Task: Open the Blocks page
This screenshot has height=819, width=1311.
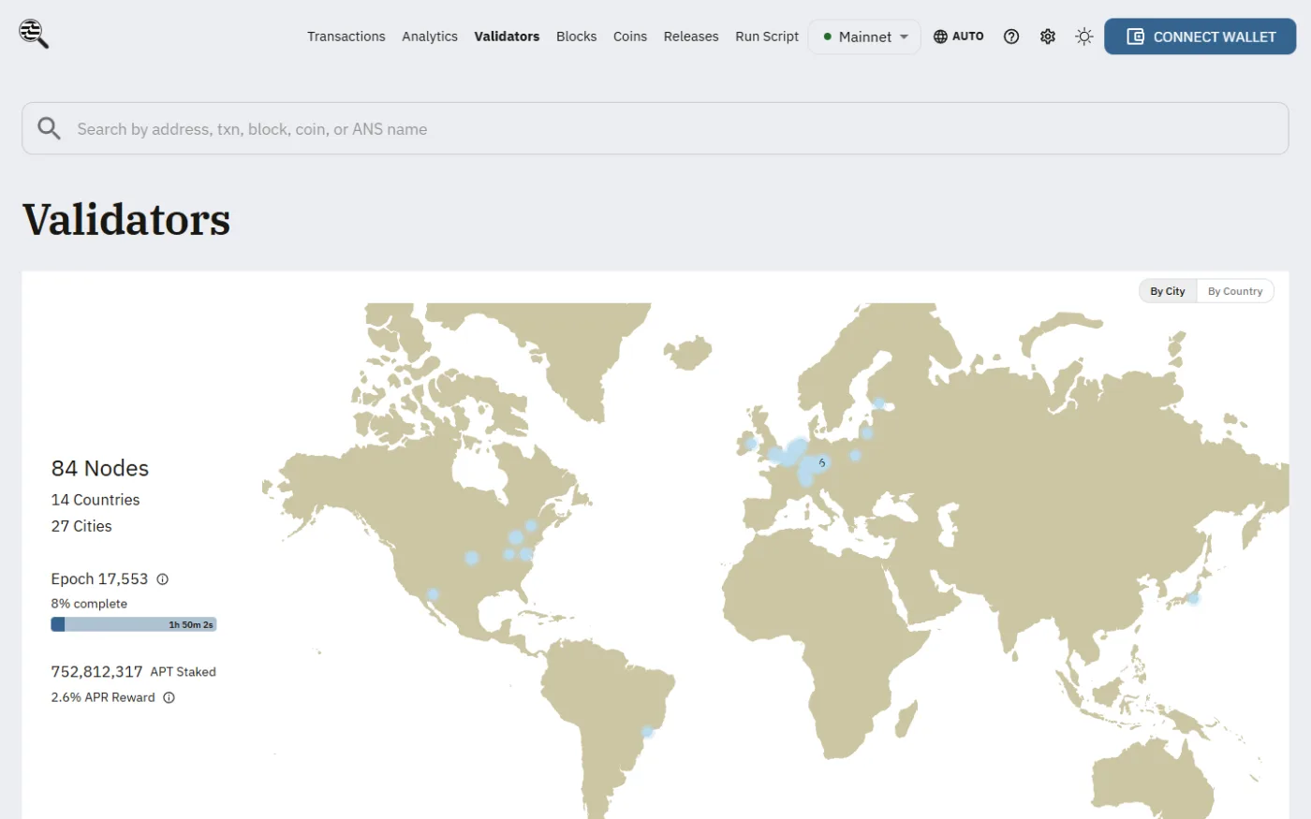Action: point(576,37)
